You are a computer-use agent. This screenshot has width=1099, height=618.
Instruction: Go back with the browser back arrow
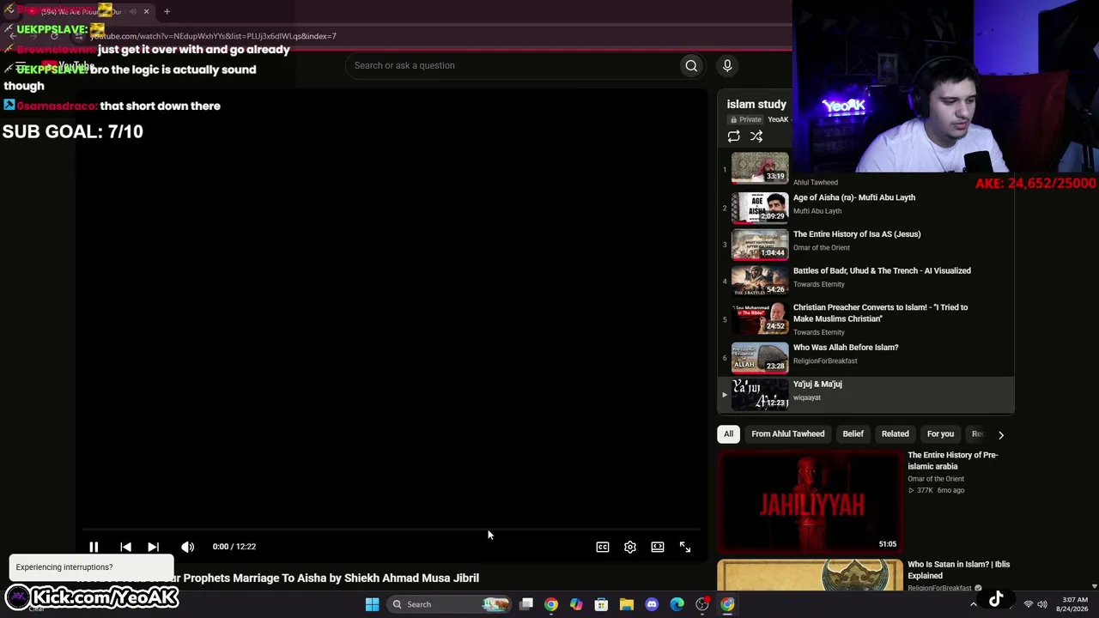[12, 36]
